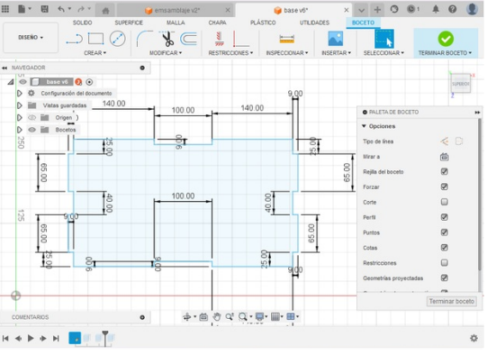Click the SUPERIOR view cube face
Screen dimensions: 487x355
click(461, 84)
